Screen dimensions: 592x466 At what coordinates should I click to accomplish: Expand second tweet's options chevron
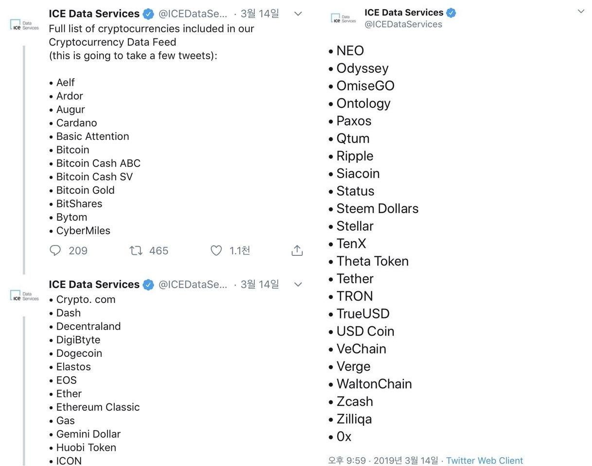pos(298,284)
